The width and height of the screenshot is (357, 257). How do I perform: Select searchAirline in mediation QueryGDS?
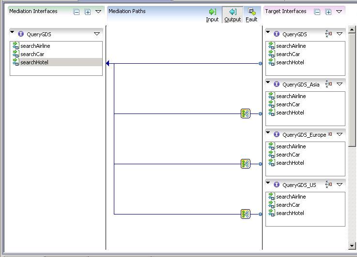point(35,46)
